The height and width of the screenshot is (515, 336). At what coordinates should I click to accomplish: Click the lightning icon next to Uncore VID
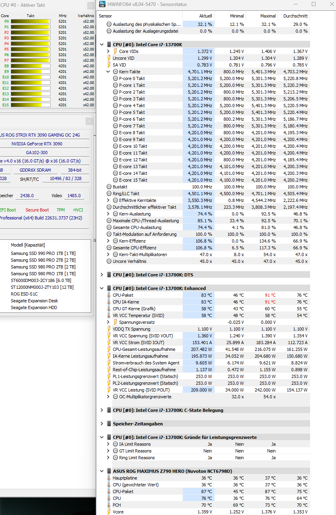(109, 58)
